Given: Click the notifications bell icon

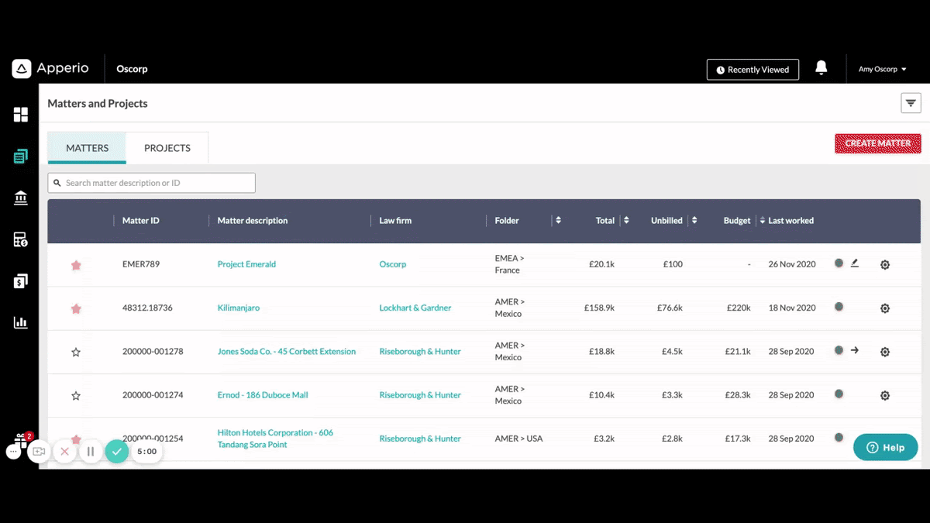Looking at the screenshot, I should [821, 68].
